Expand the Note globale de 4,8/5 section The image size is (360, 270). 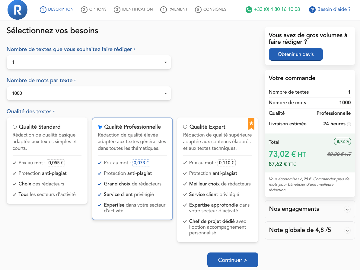[310, 230]
